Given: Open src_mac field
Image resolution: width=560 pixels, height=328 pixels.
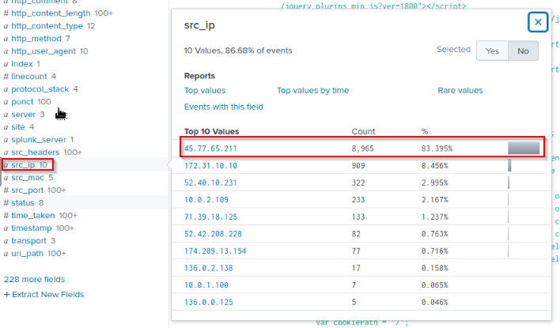Looking at the screenshot, I should (x=28, y=178).
